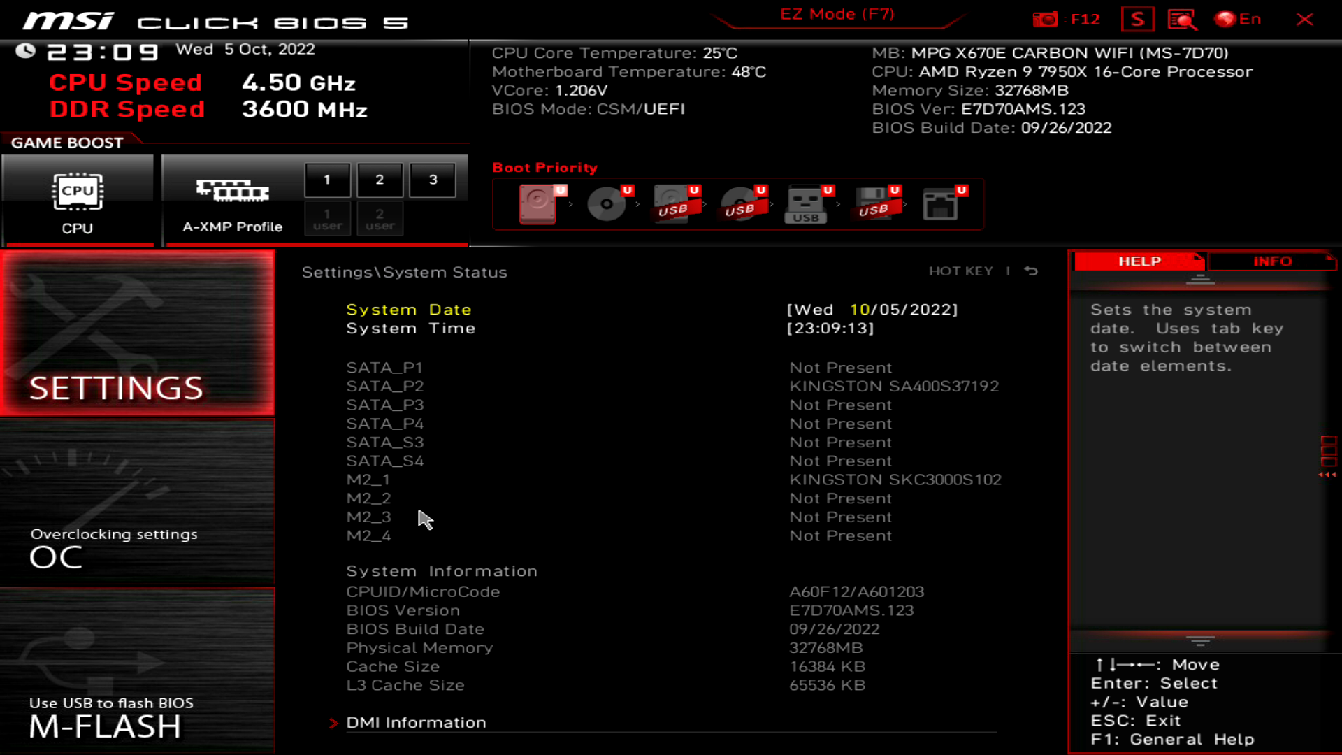Open the language selector labeled En

pyautogui.click(x=1238, y=19)
